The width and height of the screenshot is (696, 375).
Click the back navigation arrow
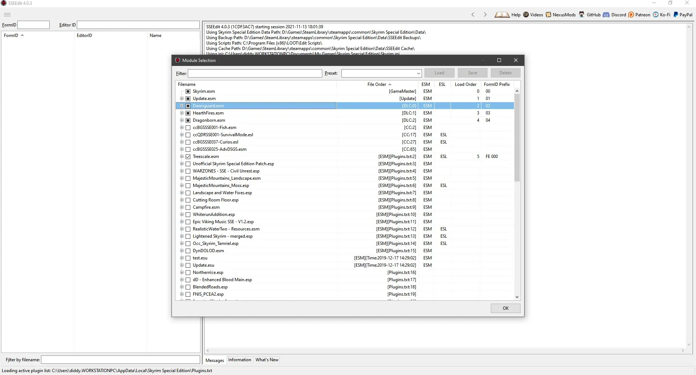coord(473,15)
